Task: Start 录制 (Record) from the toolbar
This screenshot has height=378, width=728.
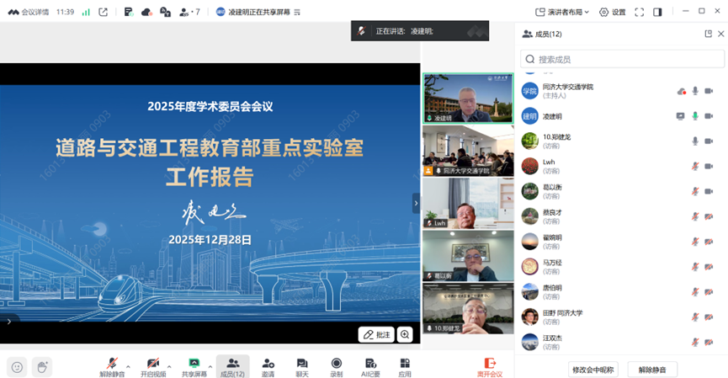Action: (x=337, y=366)
